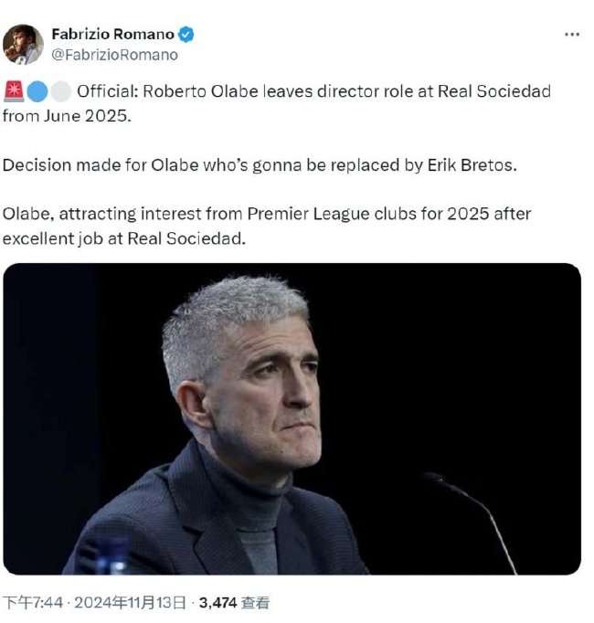
Task: Click the blue circle emoji
Action: (x=37, y=91)
